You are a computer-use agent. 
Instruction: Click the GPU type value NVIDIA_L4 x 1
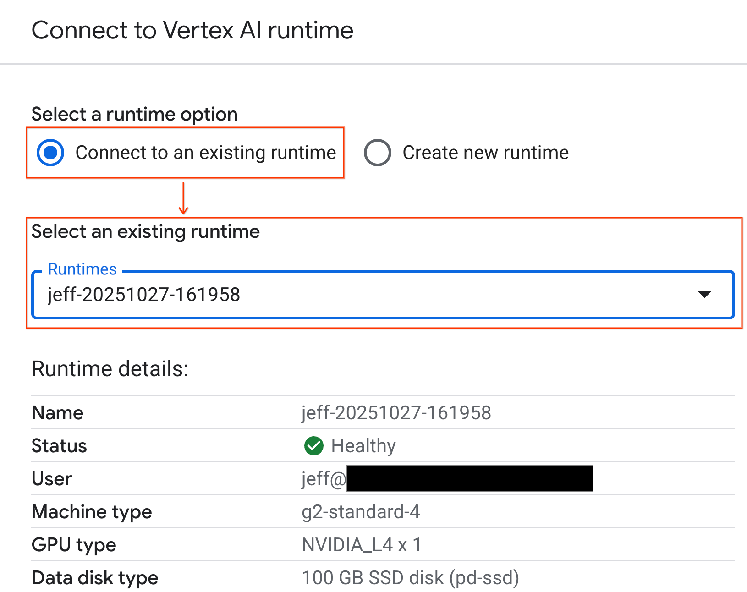pyautogui.click(x=360, y=544)
